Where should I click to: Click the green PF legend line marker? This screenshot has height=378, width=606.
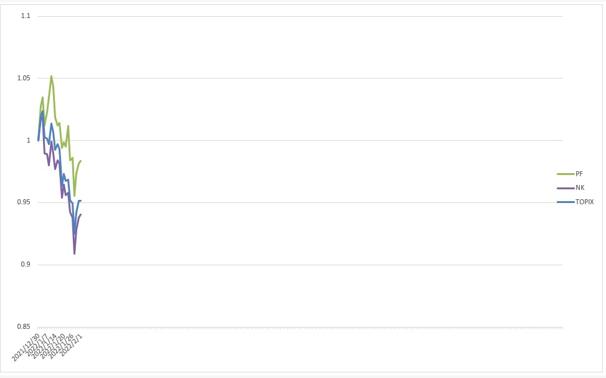[x=566, y=174]
